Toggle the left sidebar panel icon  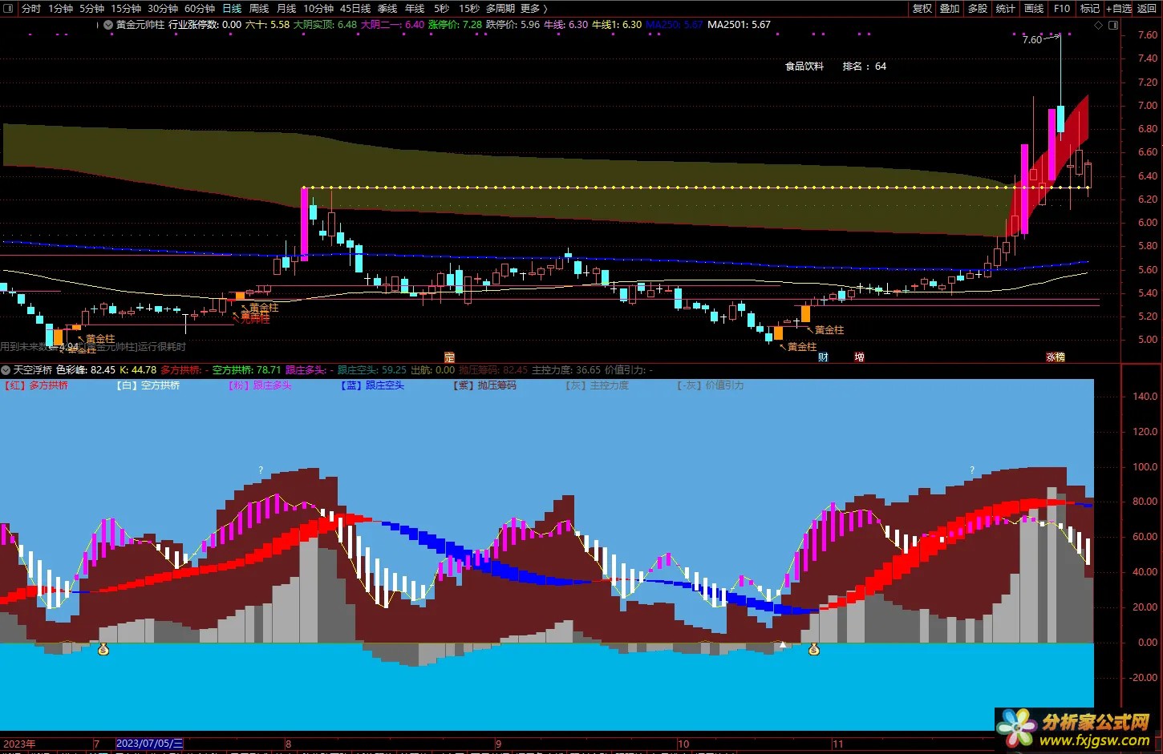(10, 8)
